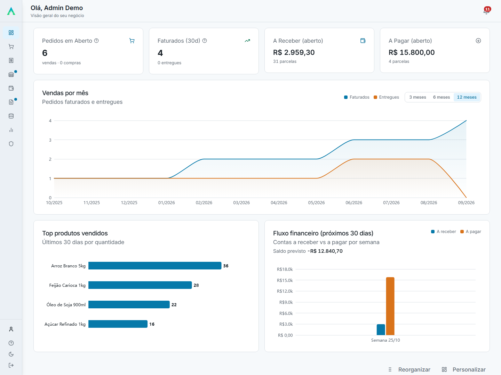The image size is (501, 375).
Task: Click the blue A receber bar for Semana 25/10
Action: click(381, 330)
